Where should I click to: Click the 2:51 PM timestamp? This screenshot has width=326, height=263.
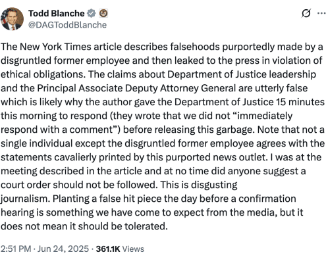tap(16, 249)
